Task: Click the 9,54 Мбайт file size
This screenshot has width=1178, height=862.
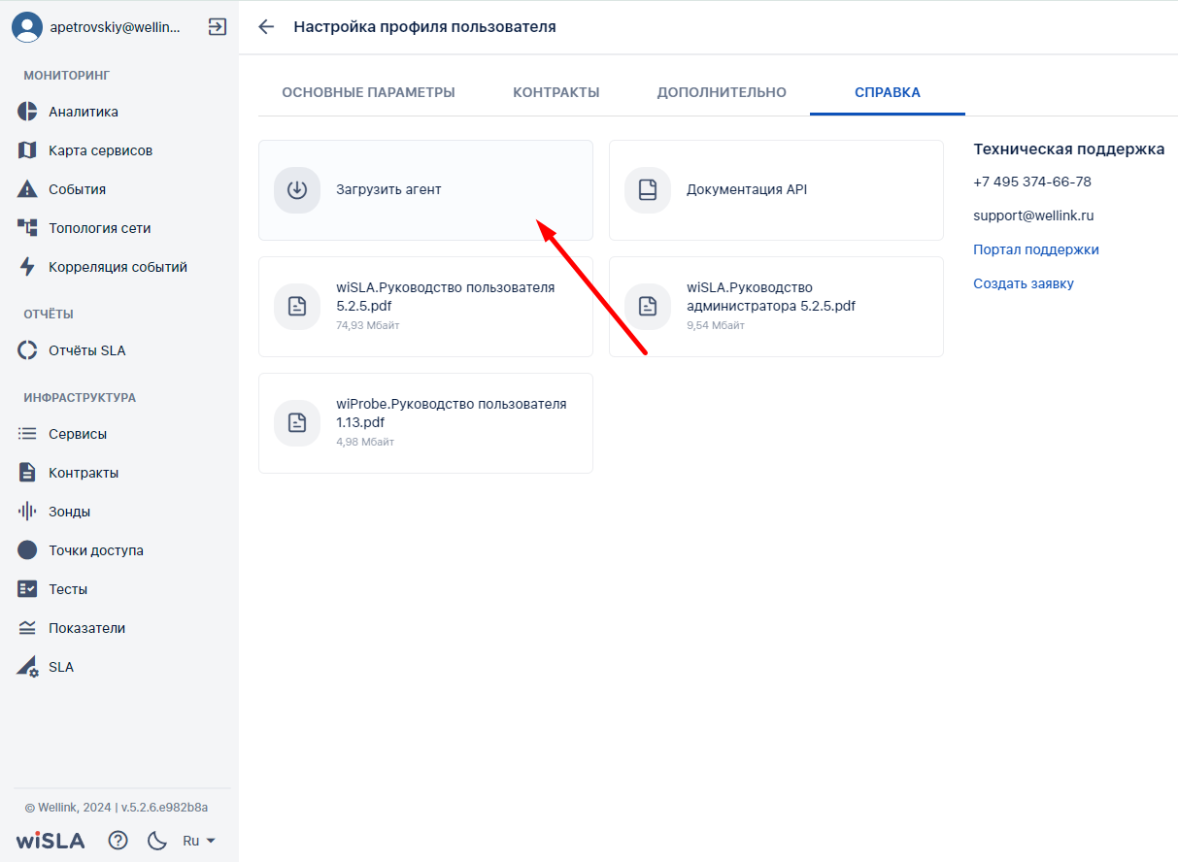Action: (716, 325)
